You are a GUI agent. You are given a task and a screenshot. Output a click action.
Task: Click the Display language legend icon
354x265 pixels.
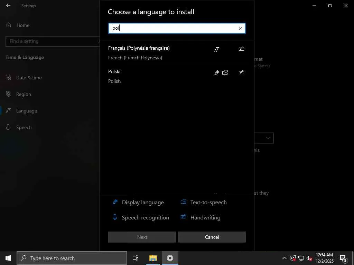(115, 202)
